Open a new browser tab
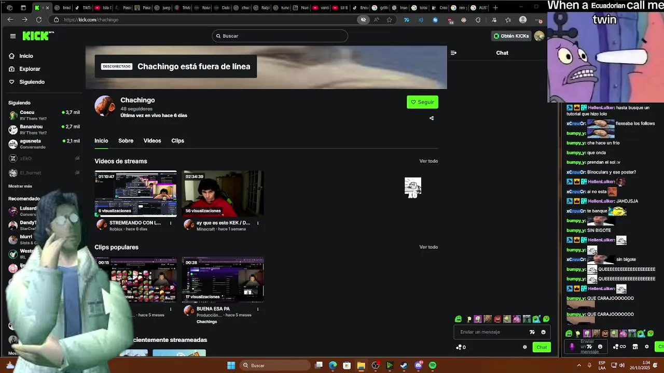The width and height of the screenshot is (664, 373). point(495,8)
